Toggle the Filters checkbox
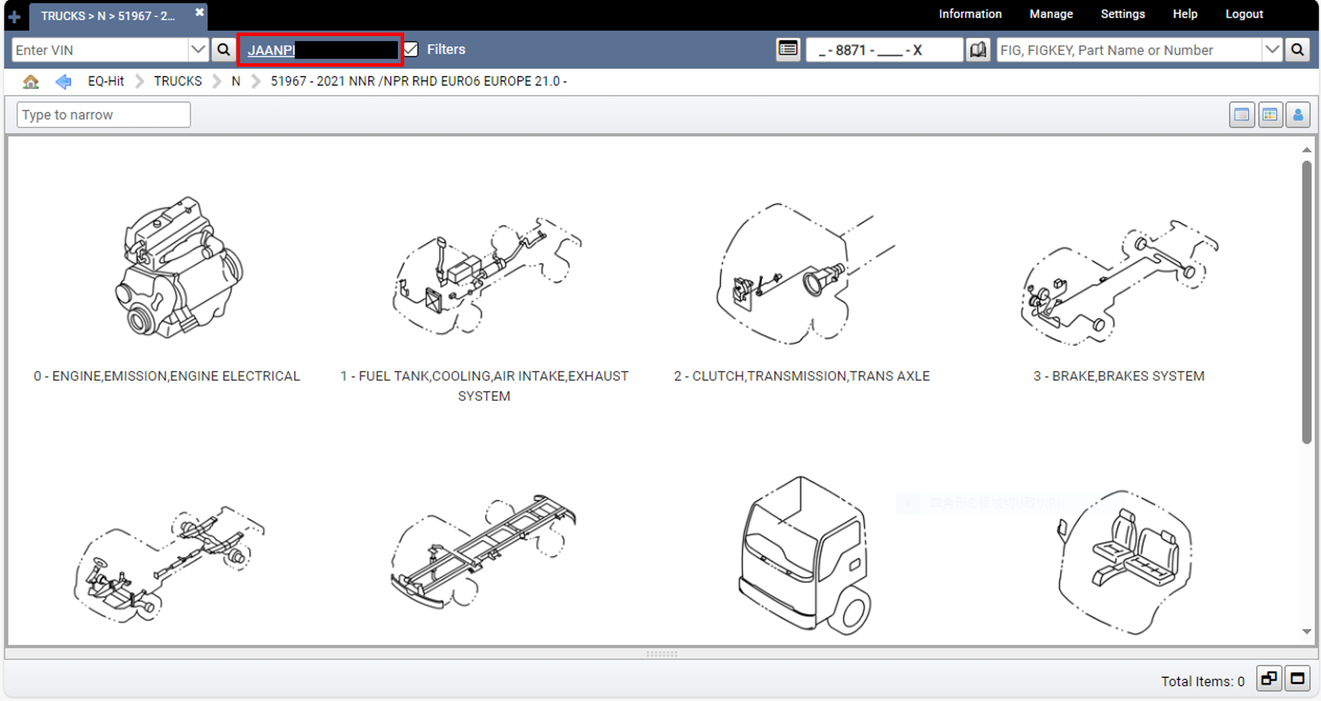This screenshot has height=701, width=1321. pos(411,49)
